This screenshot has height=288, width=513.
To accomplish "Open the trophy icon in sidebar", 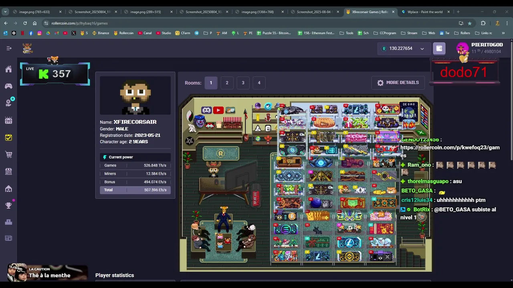I will pos(8,205).
